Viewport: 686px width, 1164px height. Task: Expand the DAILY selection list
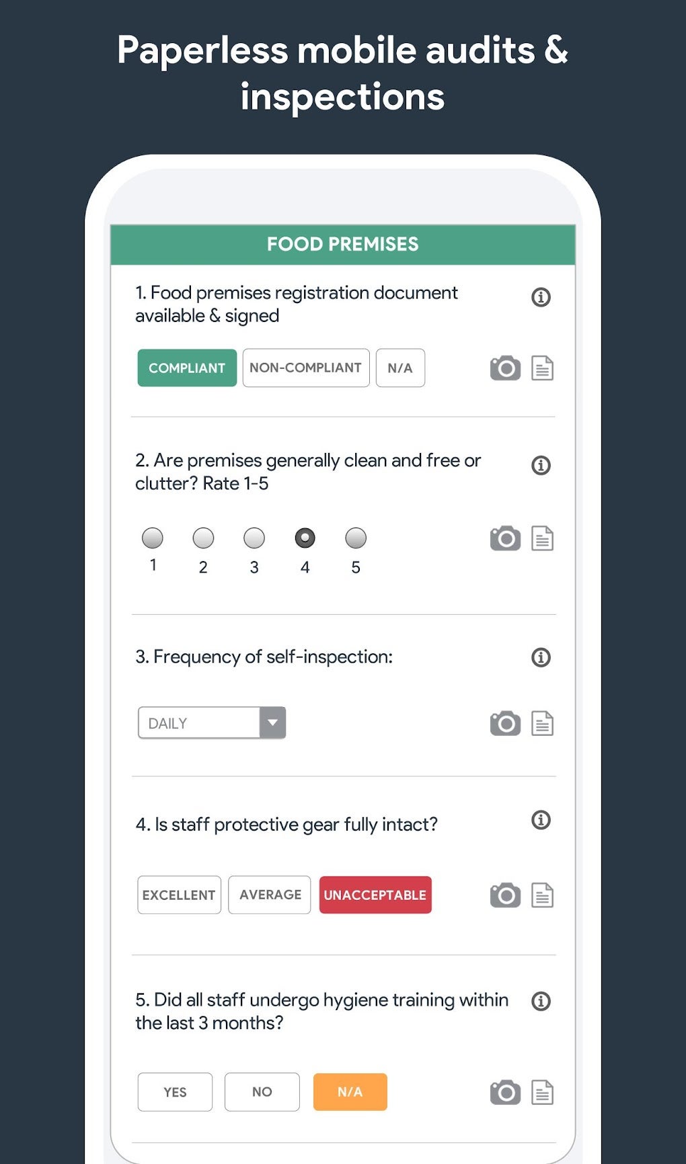click(273, 722)
